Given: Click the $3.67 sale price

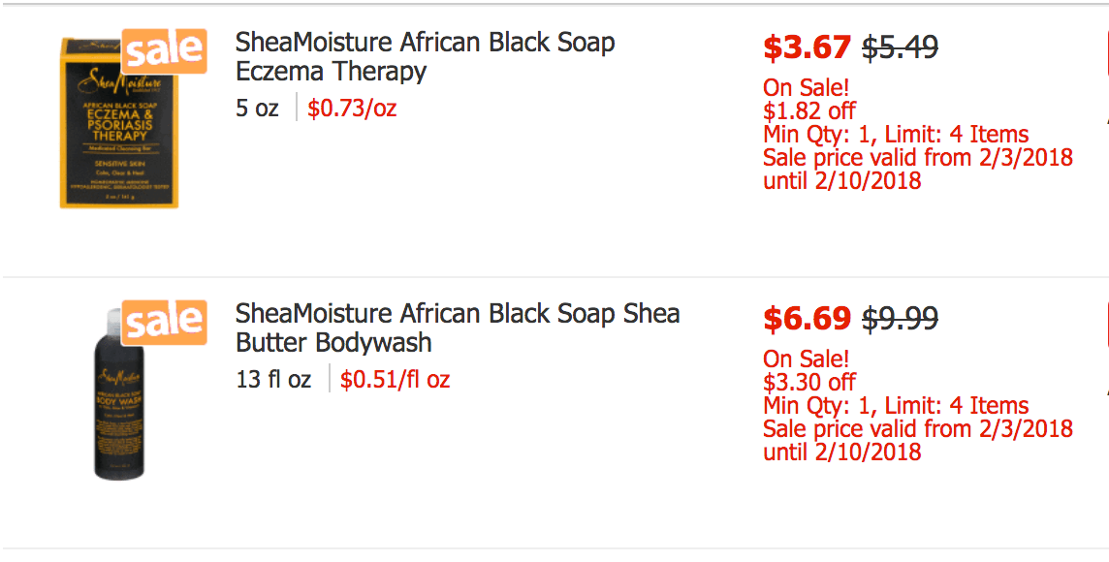Looking at the screenshot, I should (x=807, y=47).
